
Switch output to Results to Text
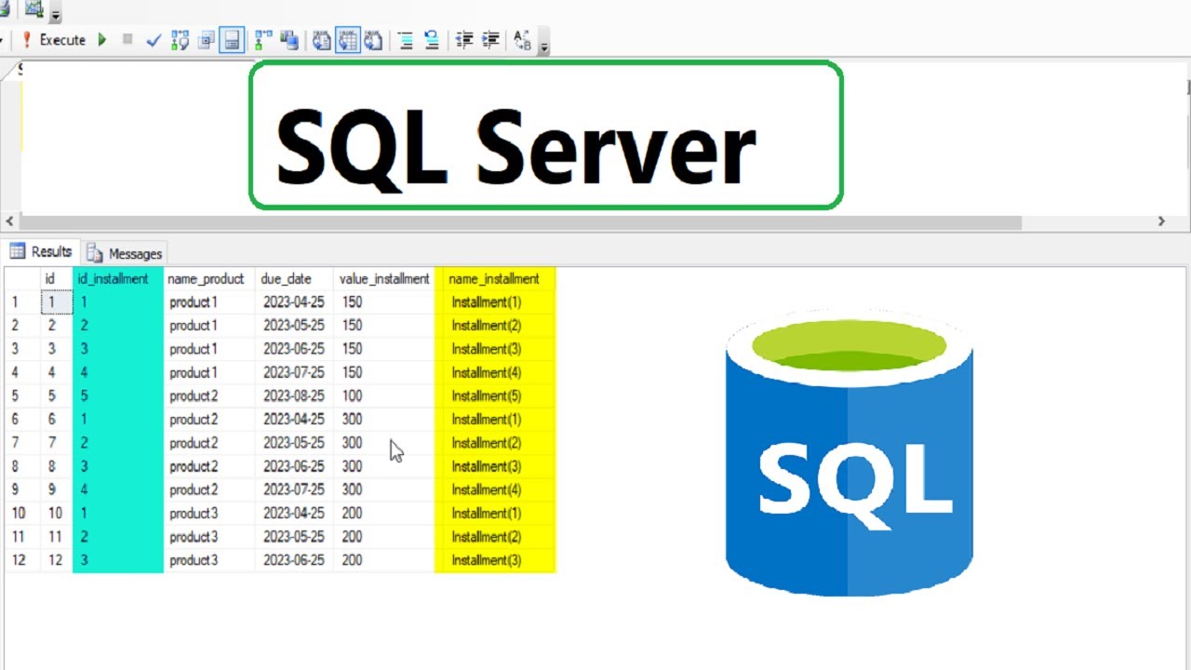point(322,40)
